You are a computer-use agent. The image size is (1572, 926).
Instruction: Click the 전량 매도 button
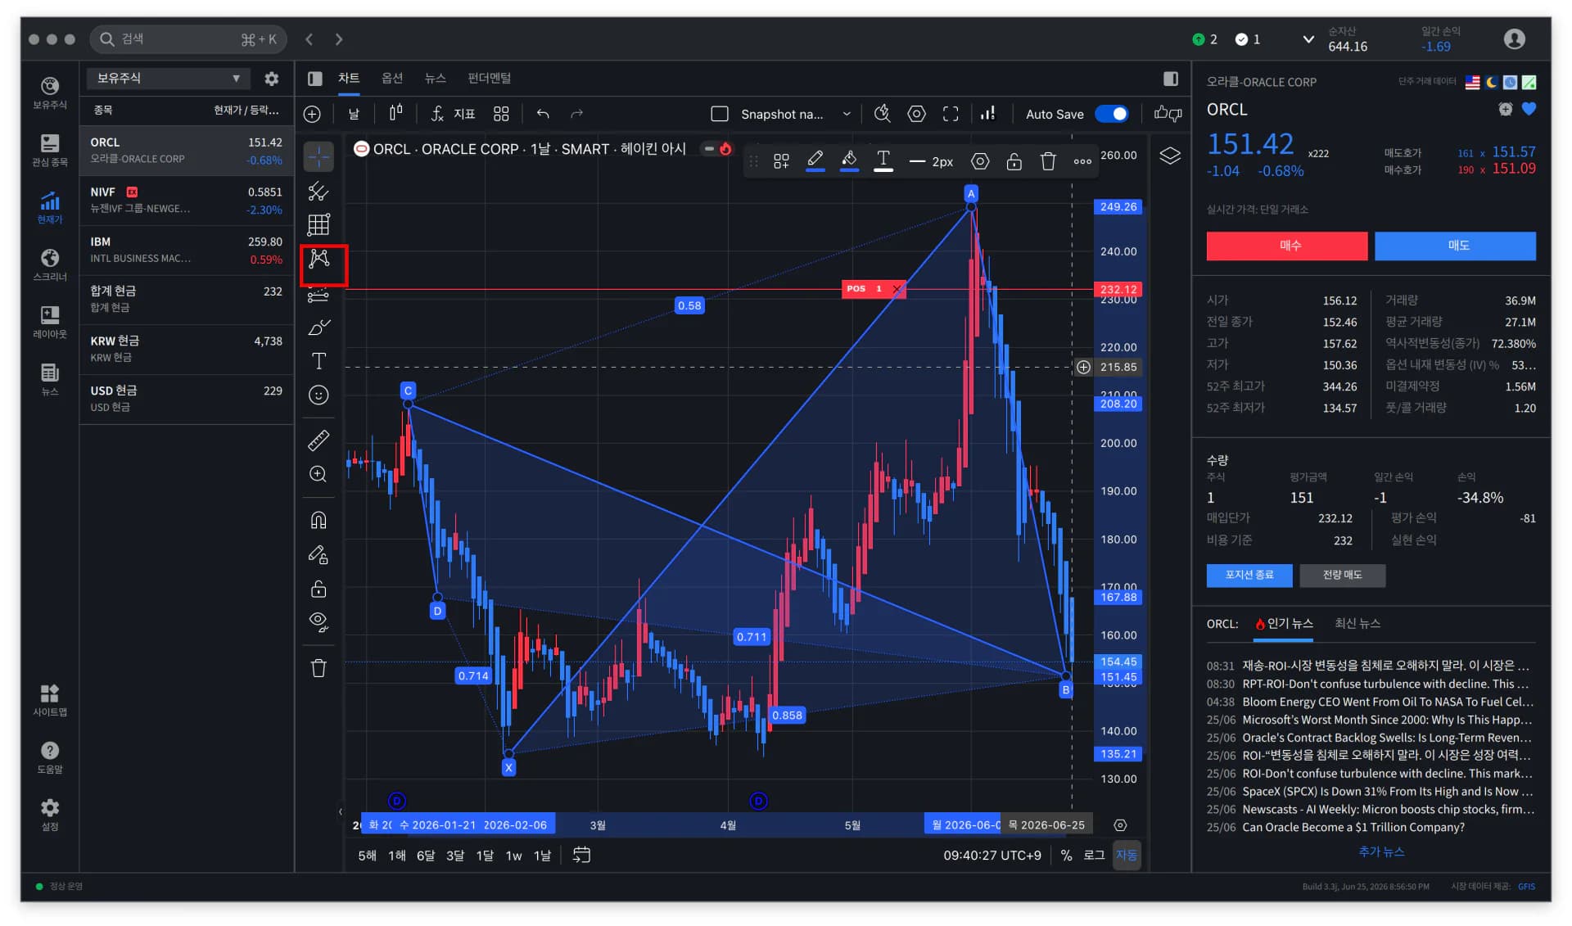pyautogui.click(x=1343, y=575)
